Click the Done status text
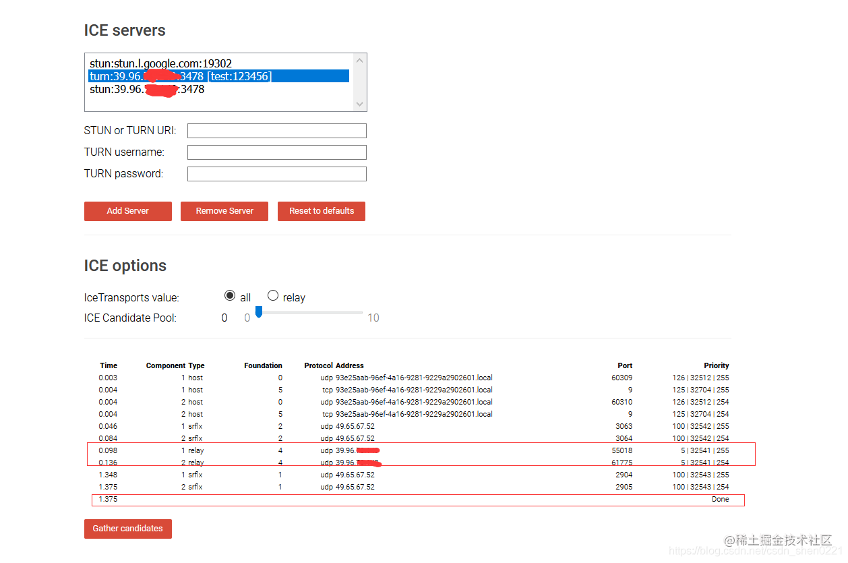 click(x=721, y=499)
